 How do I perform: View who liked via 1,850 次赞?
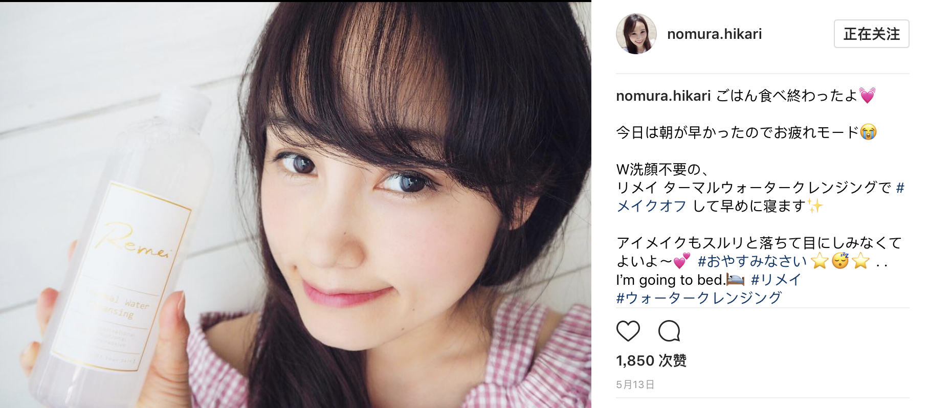pos(651,360)
